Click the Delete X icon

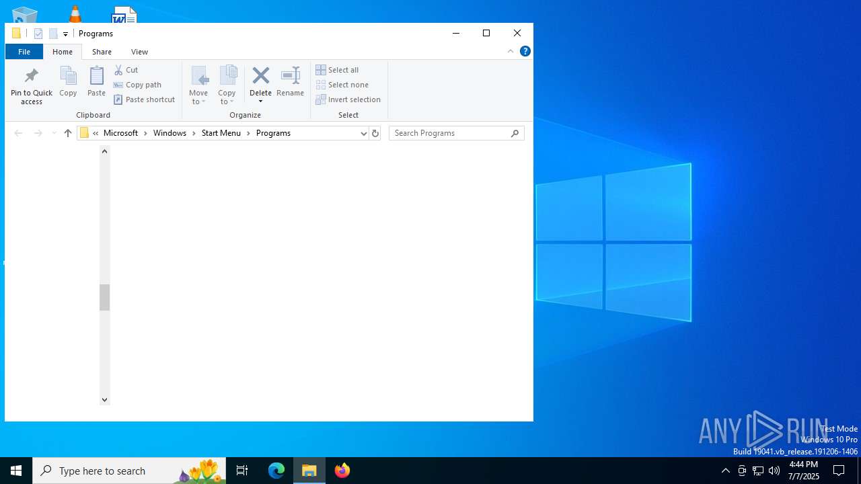(x=260, y=76)
